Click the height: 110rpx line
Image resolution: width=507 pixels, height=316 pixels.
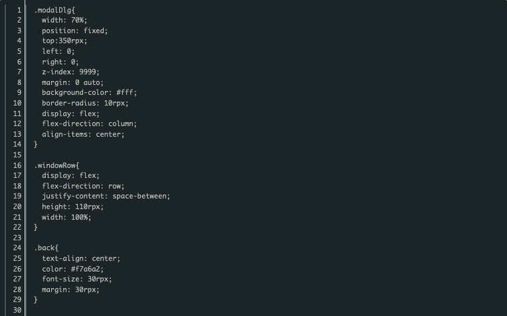click(72, 206)
